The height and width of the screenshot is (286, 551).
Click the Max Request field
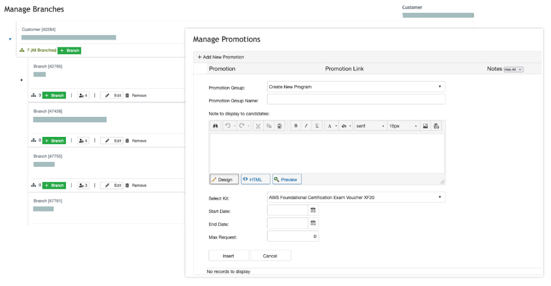293,236
